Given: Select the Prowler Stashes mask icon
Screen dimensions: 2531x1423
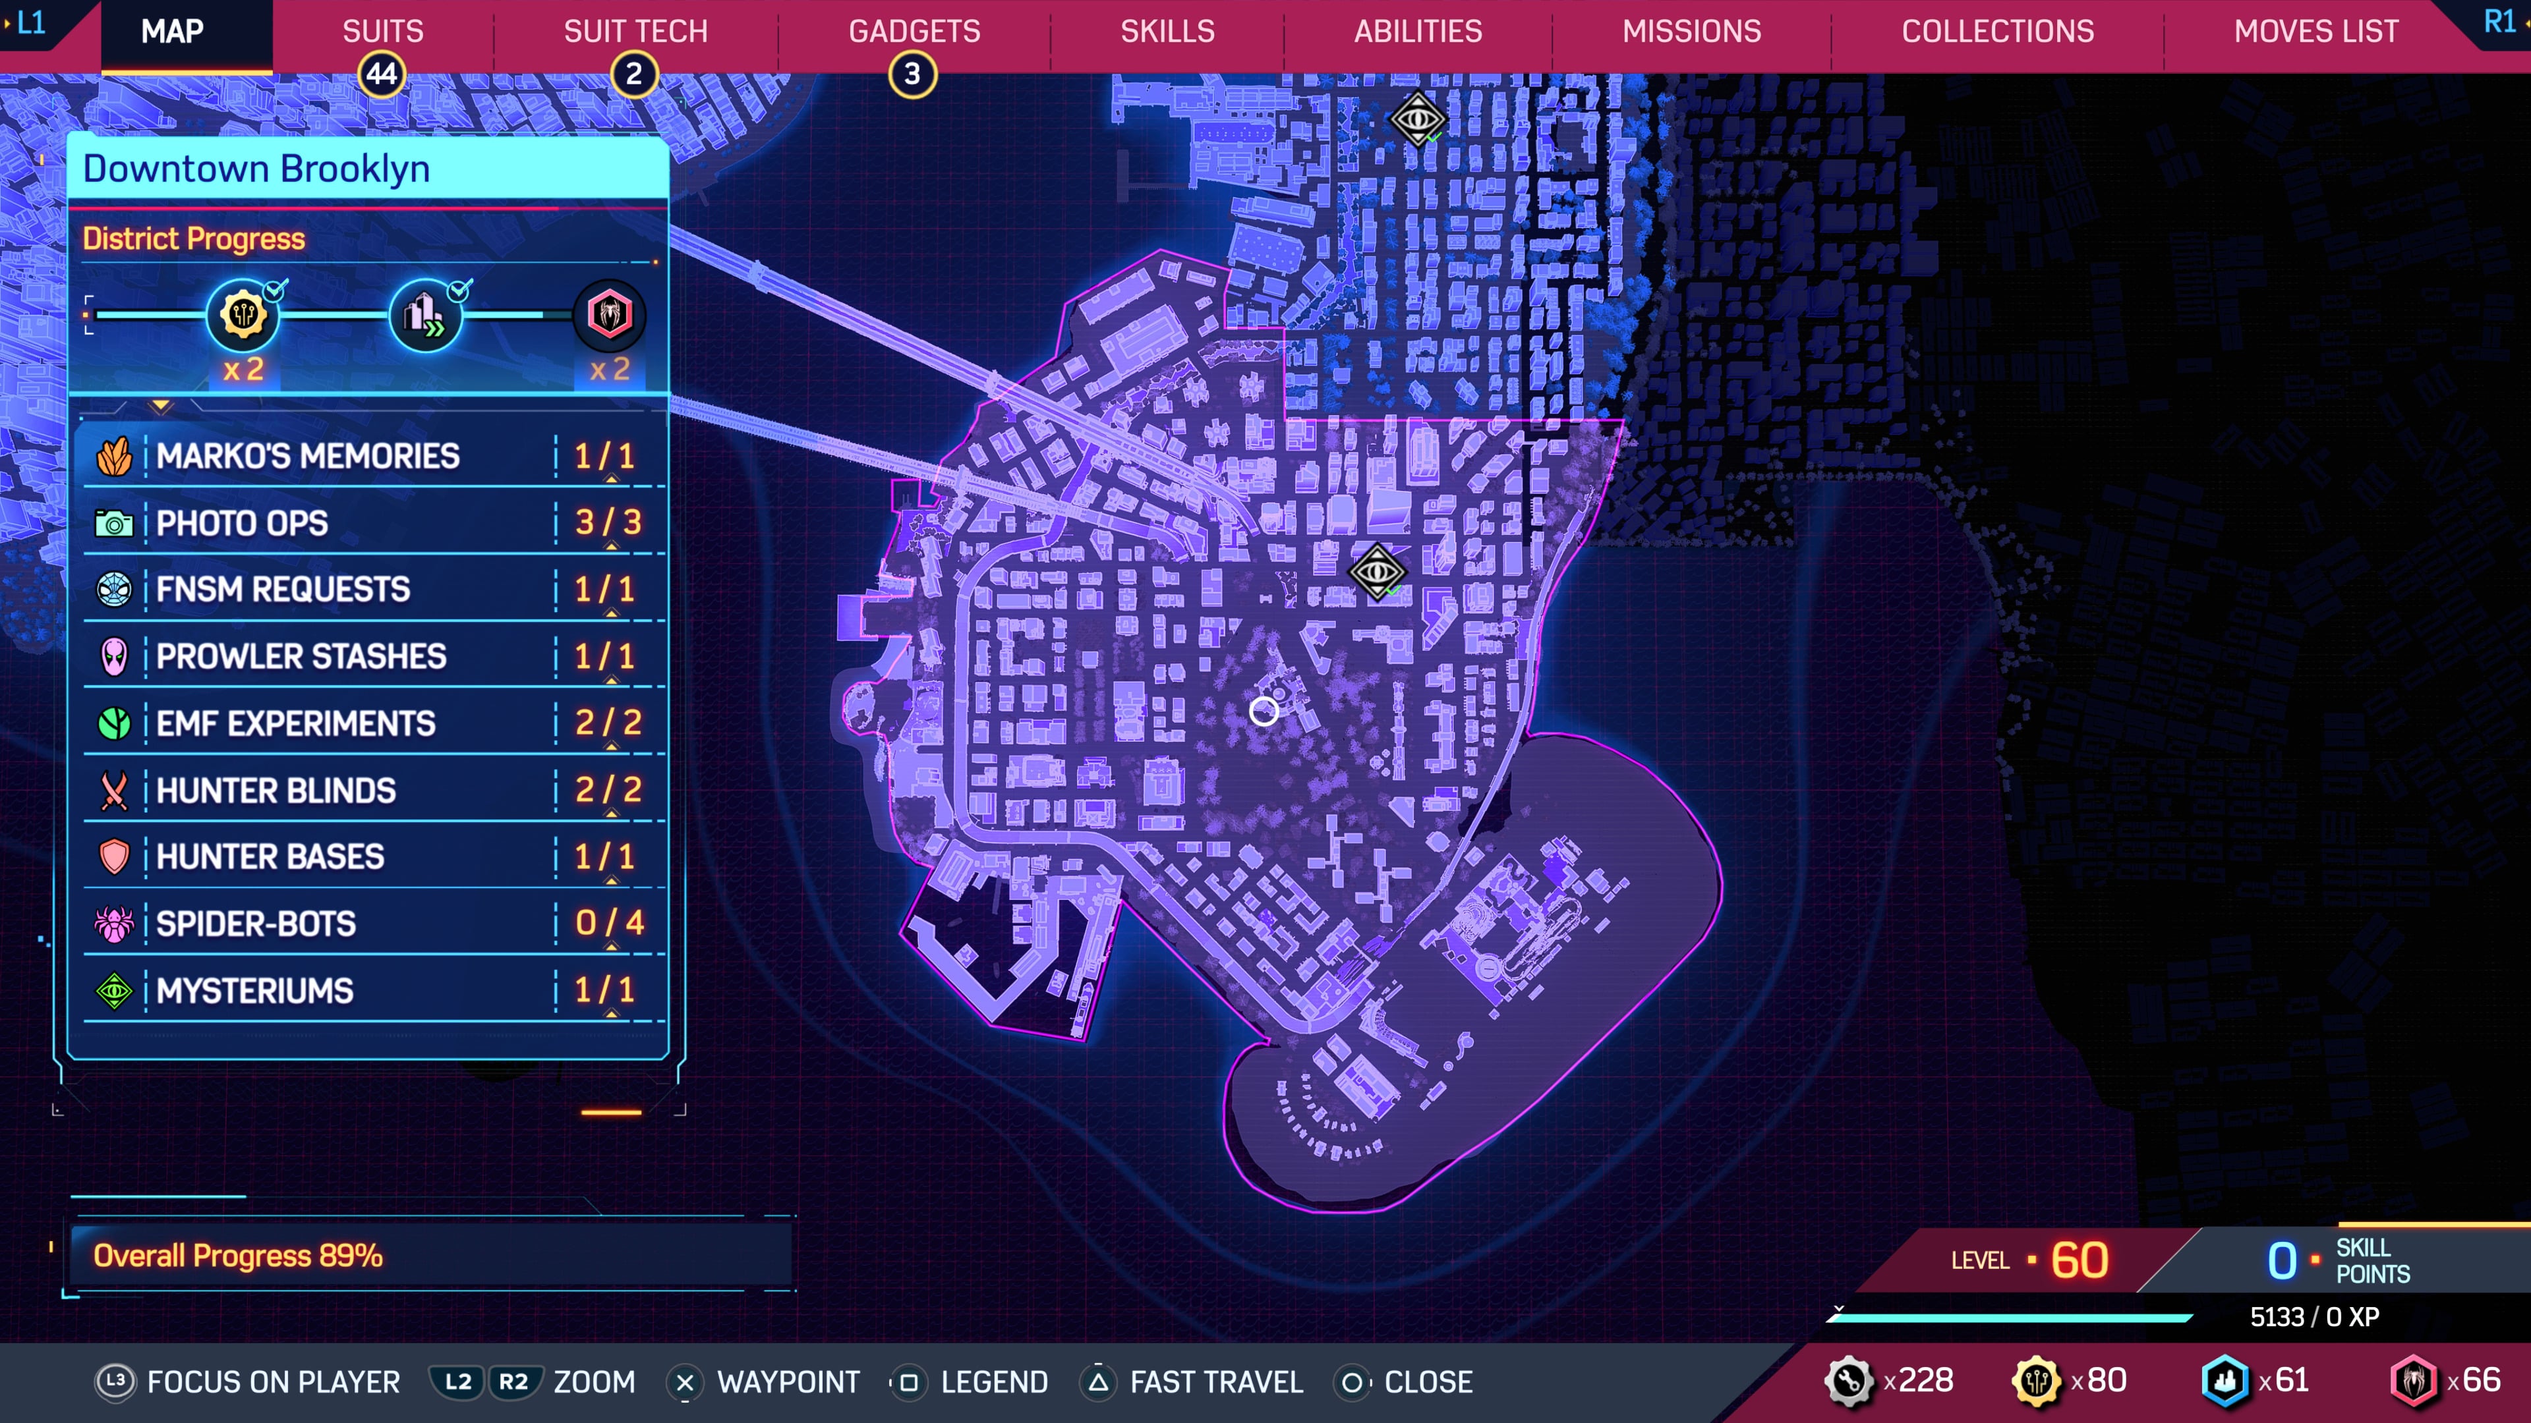Looking at the screenshot, I should point(114,657).
